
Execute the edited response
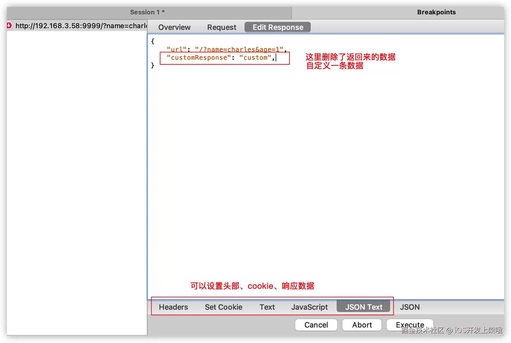(x=410, y=325)
